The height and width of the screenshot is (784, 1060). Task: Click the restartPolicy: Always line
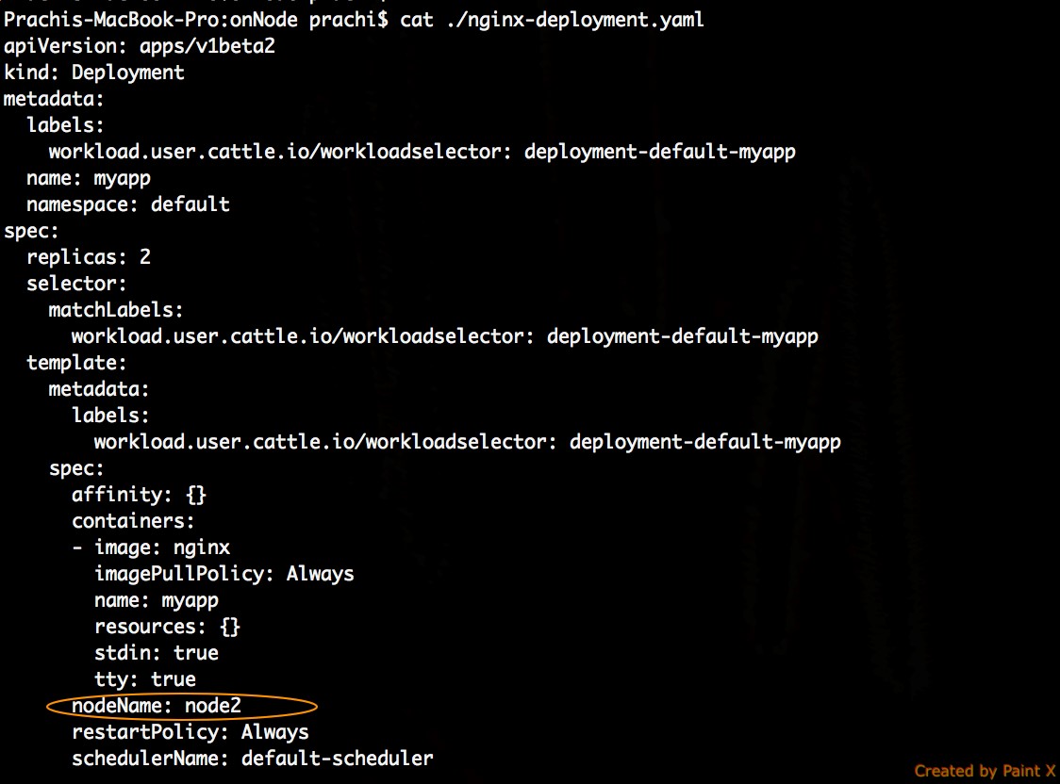point(190,732)
